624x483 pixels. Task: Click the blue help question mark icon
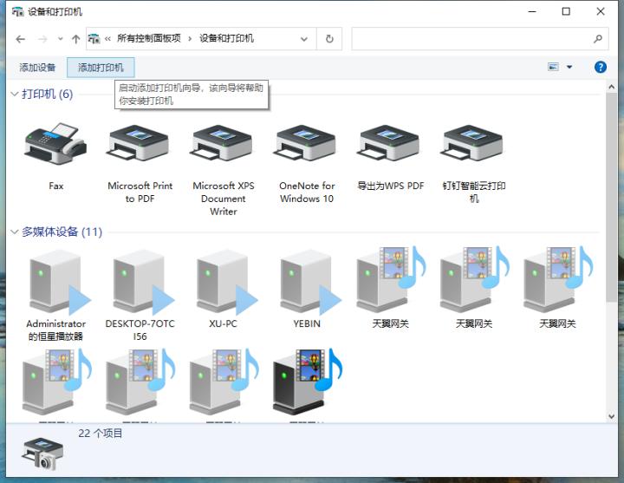click(600, 67)
